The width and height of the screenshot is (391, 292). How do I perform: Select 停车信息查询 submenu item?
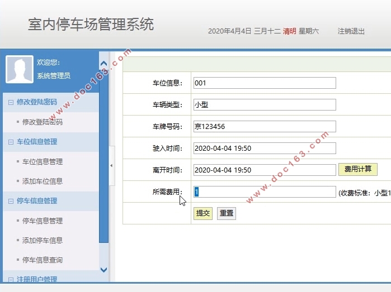coord(43,260)
